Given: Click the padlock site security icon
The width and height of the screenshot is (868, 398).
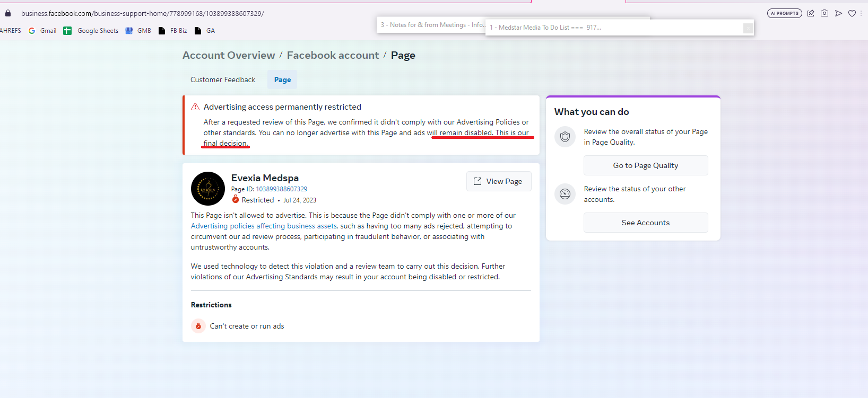Looking at the screenshot, I should 8,13.
